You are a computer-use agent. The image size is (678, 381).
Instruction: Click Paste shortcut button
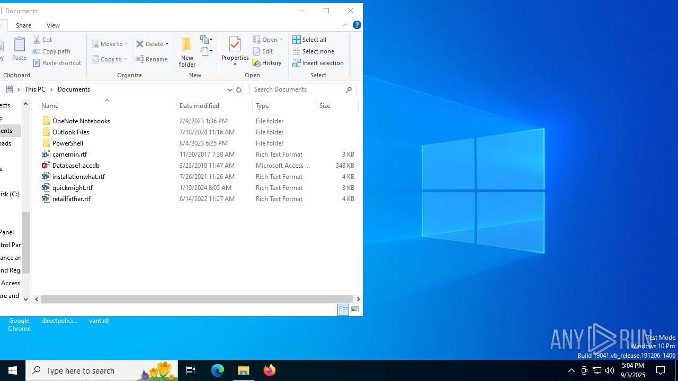point(57,63)
